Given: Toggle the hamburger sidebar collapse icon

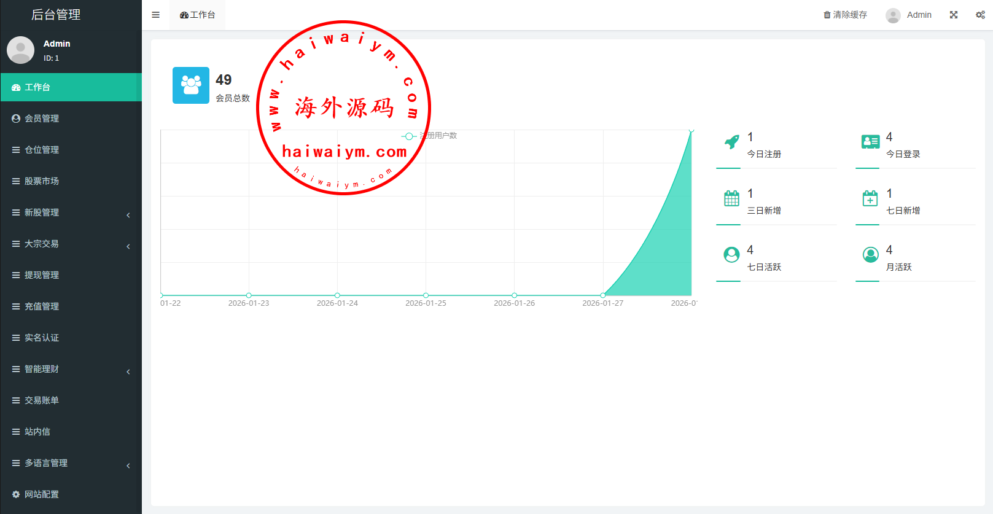Looking at the screenshot, I should [x=156, y=15].
